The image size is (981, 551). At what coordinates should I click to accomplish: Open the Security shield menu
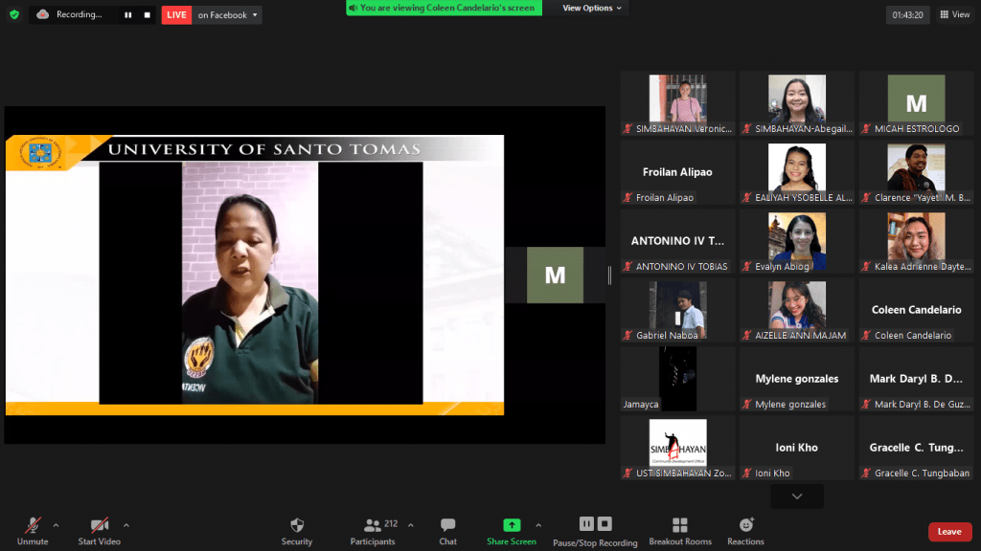(x=297, y=532)
